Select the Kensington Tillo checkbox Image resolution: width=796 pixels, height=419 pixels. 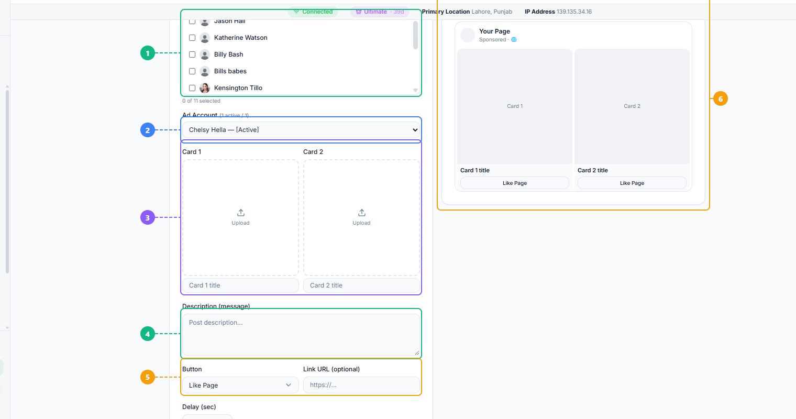point(192,88)
